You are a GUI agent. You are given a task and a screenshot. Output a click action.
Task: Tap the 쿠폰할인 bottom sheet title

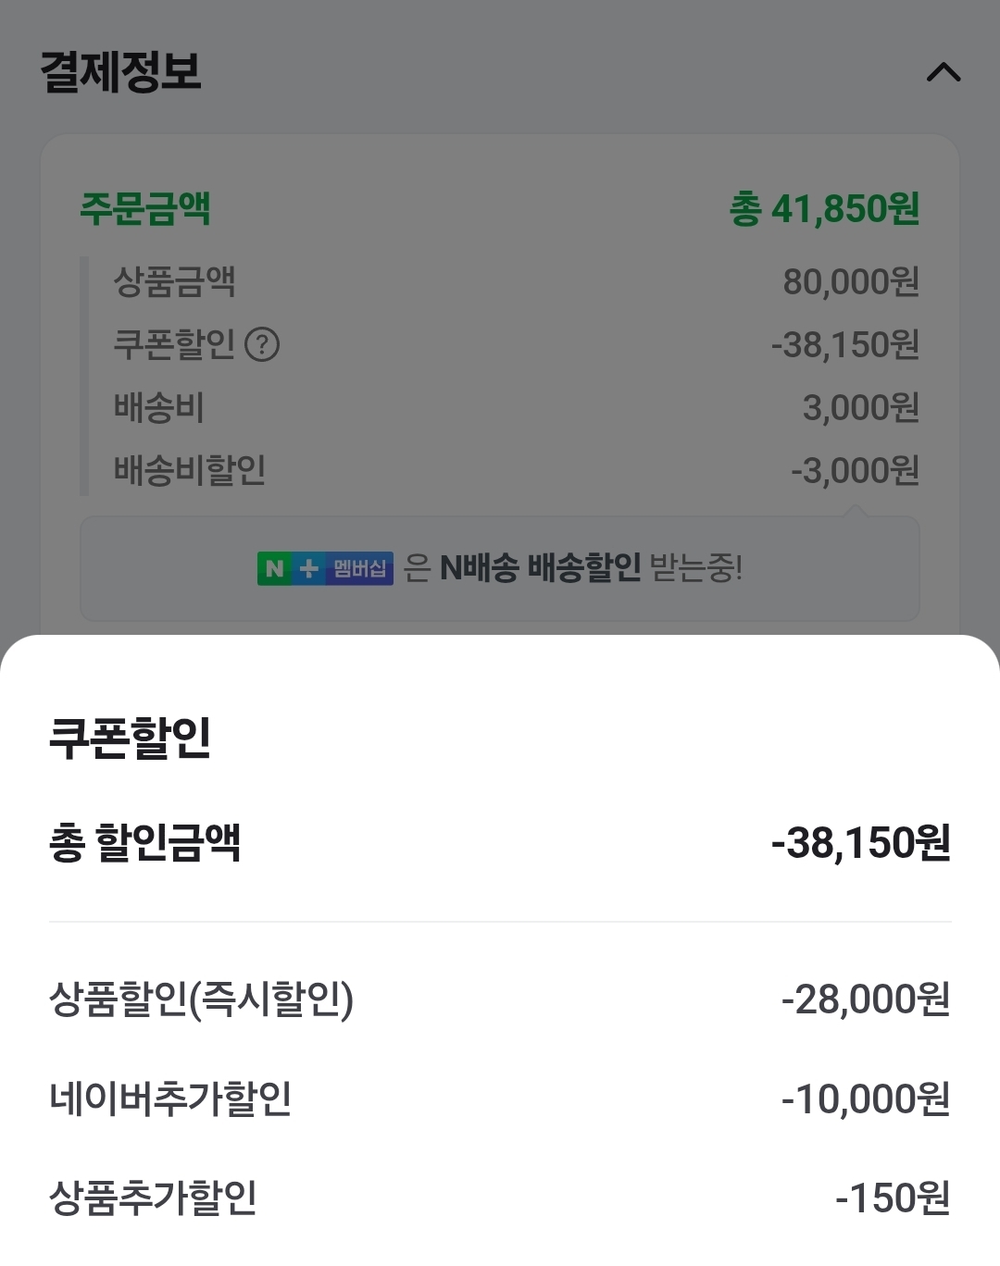pyautogui.click(x=130, y=738)
